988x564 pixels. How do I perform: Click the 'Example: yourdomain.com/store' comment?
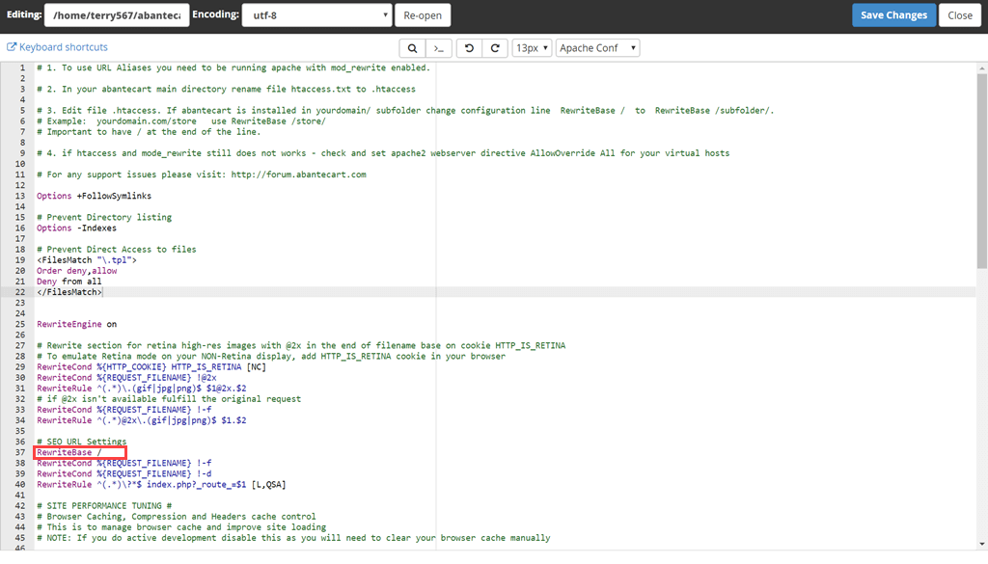(180, 121)
